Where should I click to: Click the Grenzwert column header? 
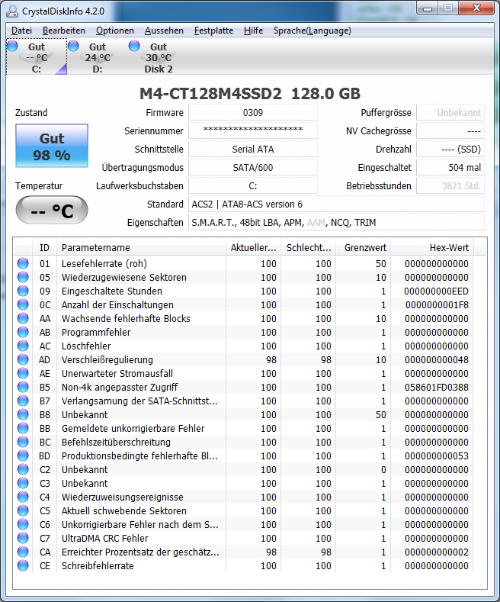pos(364,248)
